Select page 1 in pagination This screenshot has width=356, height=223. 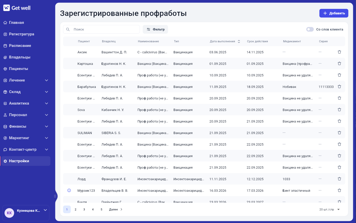67,209
